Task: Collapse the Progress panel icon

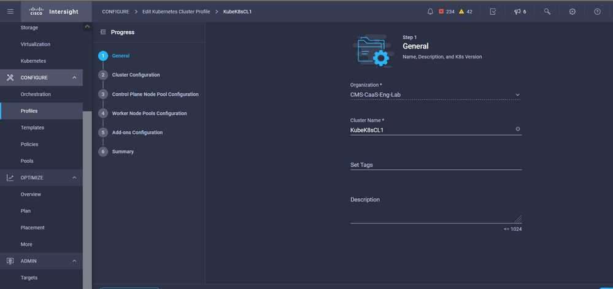Action: point(103,32)
